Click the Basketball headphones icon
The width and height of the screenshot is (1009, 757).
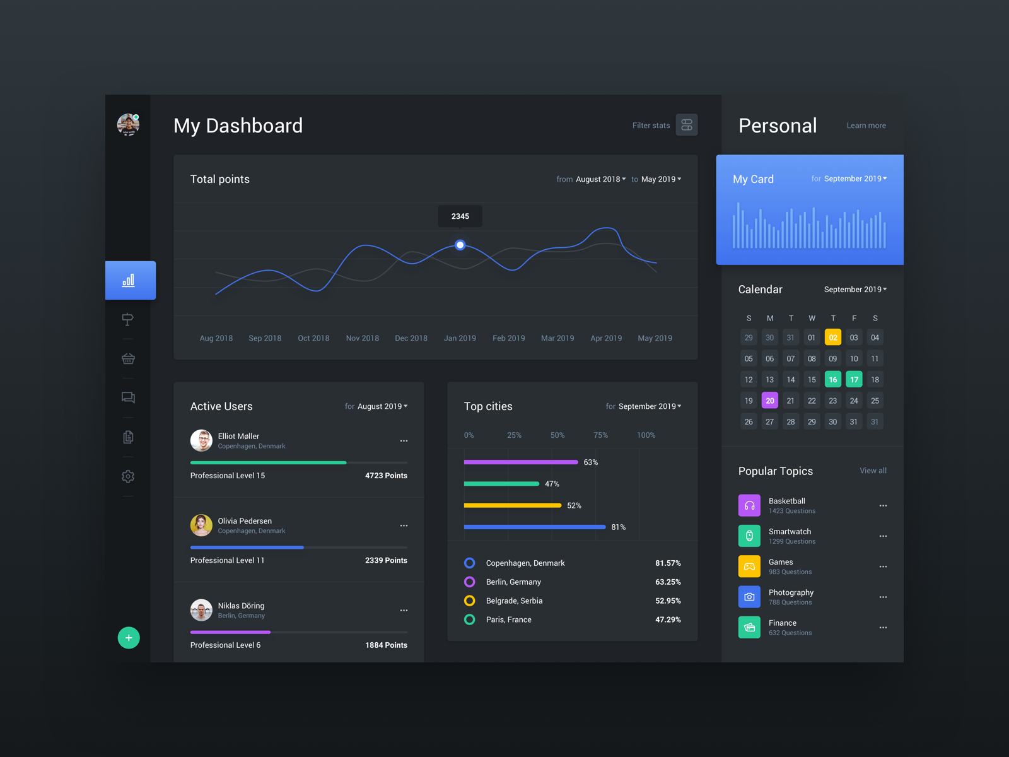(749, 505)
